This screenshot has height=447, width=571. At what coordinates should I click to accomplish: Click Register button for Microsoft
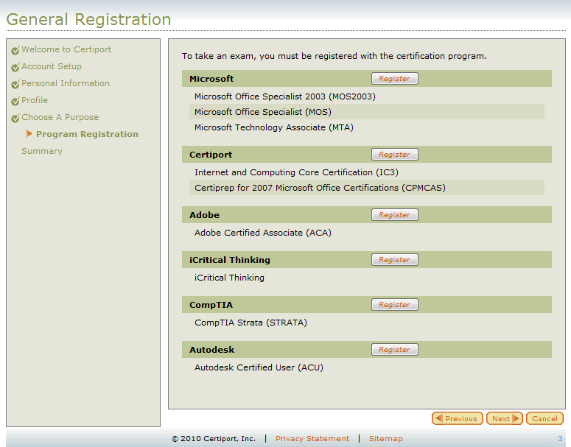395,78
